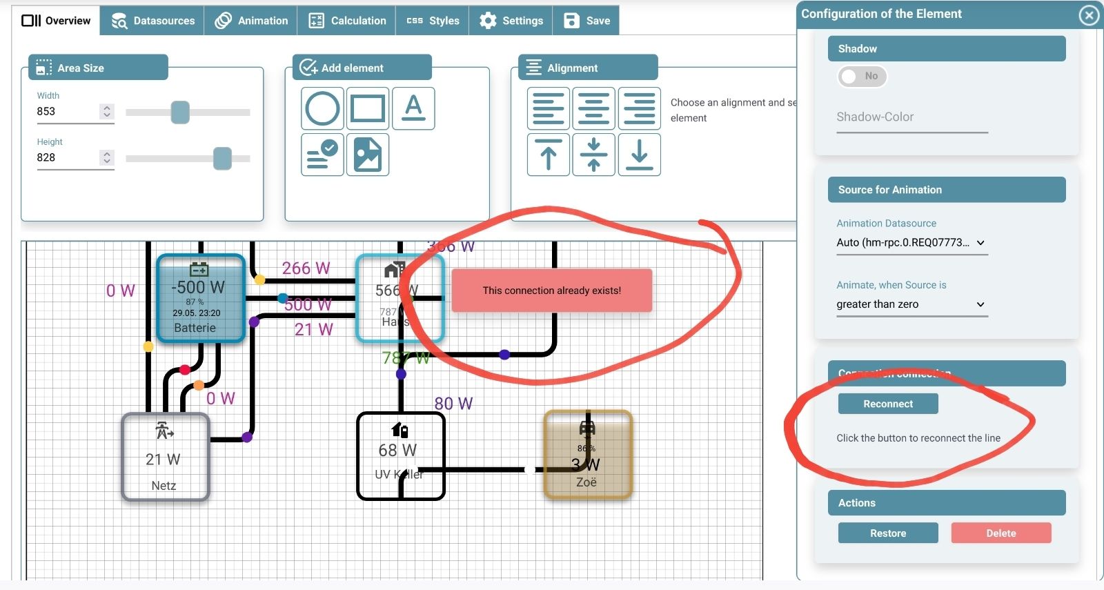Add a circle element

pyautogui.click(x=322, y=108)
